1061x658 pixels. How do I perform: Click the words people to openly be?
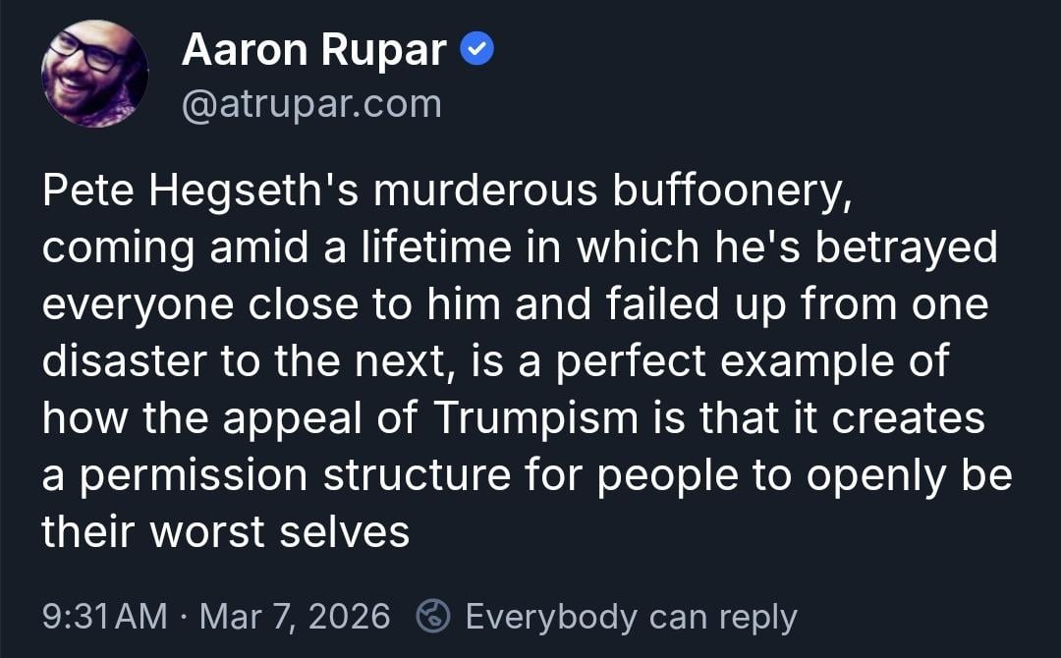point(805,474)
